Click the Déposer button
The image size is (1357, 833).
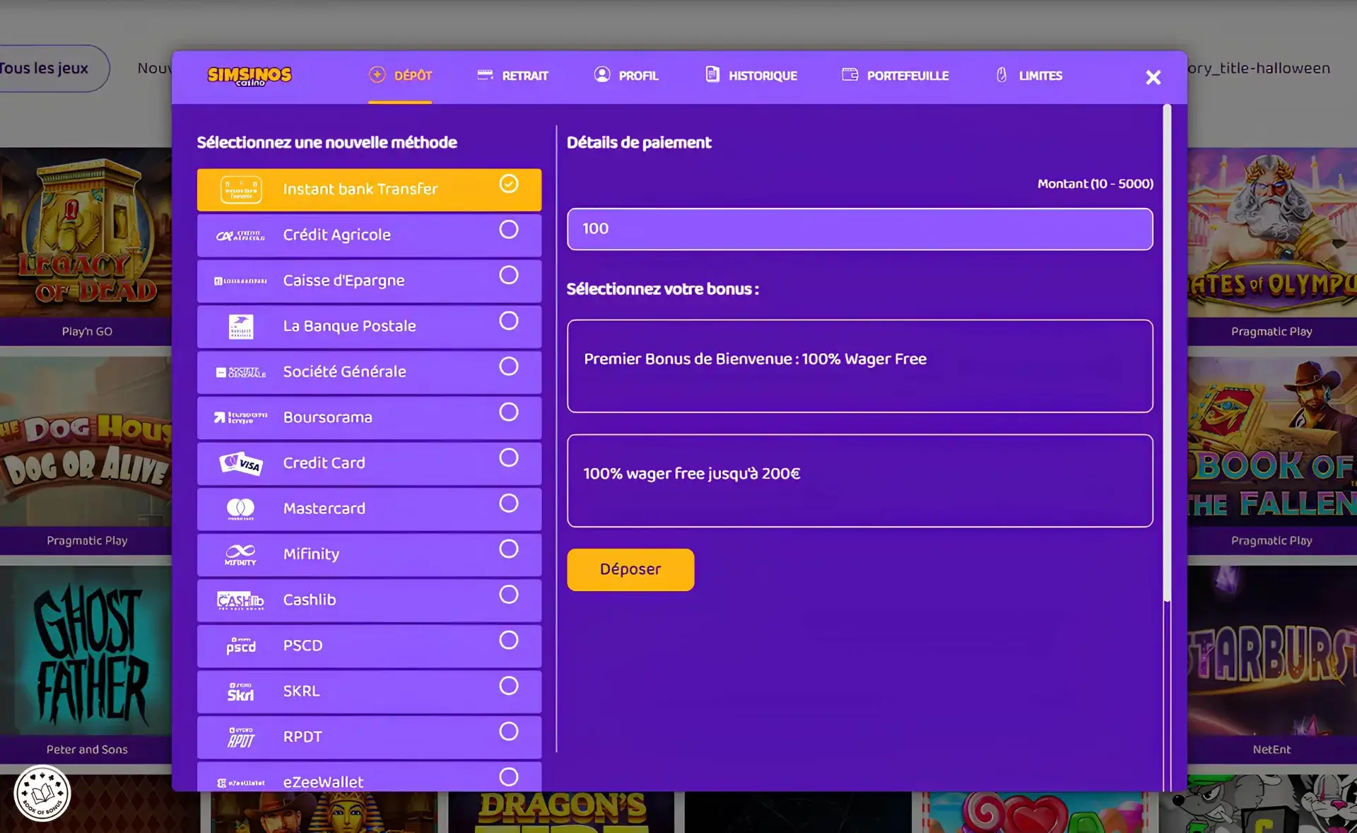[x=630, y=569]
